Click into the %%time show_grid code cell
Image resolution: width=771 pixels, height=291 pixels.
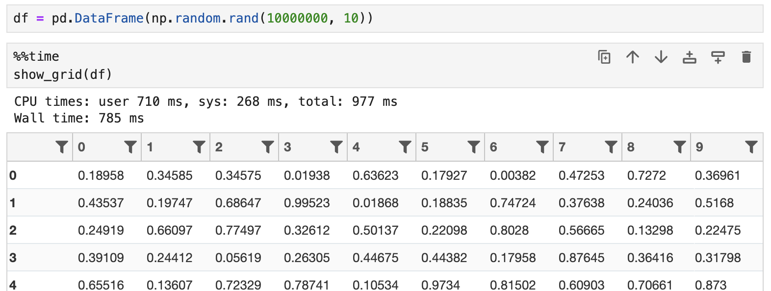294,66
